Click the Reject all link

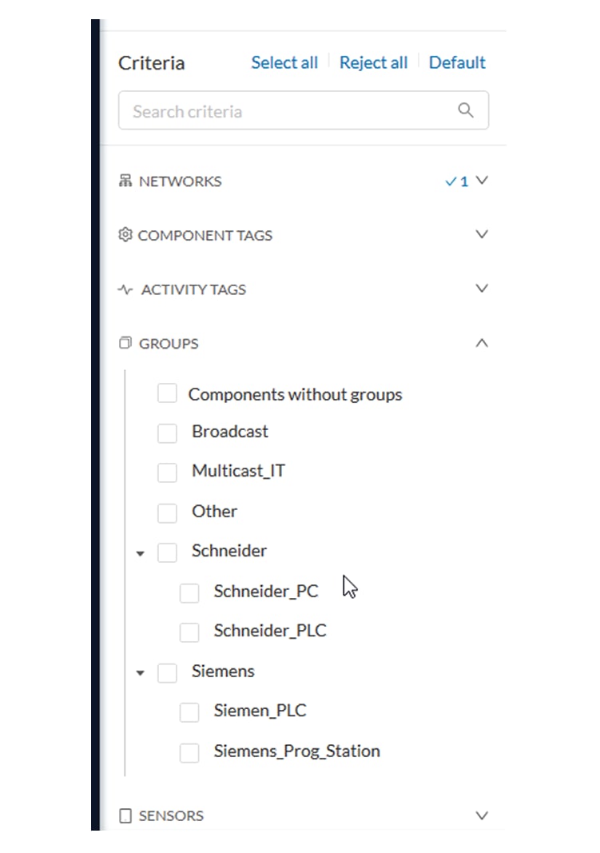point(373,62)
